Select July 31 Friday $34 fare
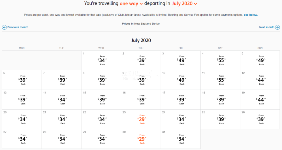This screenshot has height=150, width=282. pos(181,139)
